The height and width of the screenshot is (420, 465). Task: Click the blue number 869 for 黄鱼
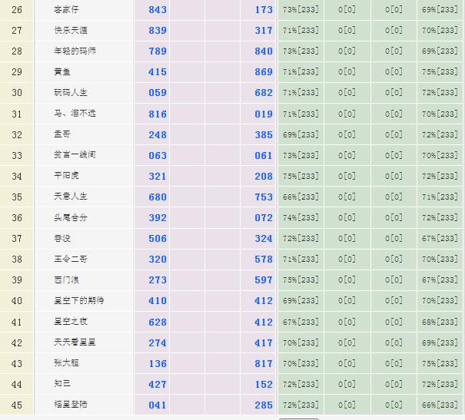tap(264, 72)
